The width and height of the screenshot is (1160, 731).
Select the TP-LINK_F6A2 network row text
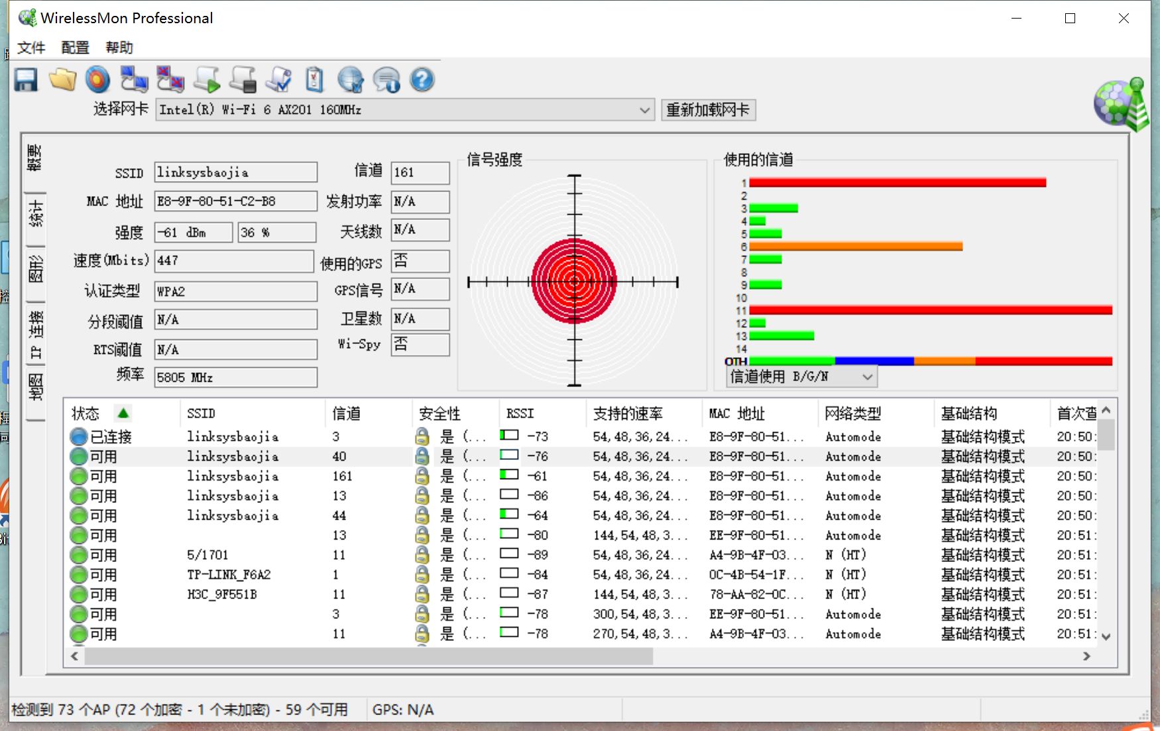point(229,575)
